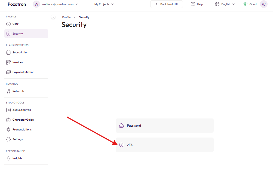The height and width of the screenshot is (189, 273).
Task: Click the Subscription calendar icon
Action: (x=8, y=53)
